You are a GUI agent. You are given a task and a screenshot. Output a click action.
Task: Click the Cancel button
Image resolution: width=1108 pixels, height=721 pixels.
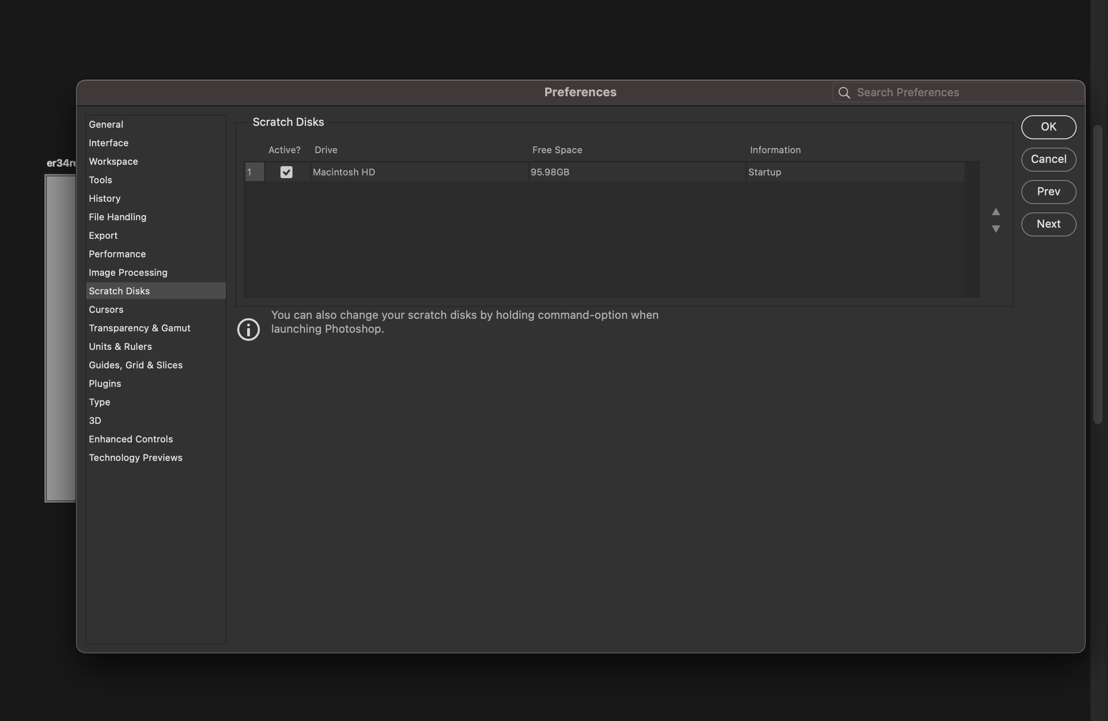[x=1048, y=159]
